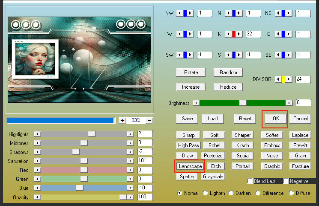Click the image preview thumbnail
319x206 pixels.
(80, 59)
